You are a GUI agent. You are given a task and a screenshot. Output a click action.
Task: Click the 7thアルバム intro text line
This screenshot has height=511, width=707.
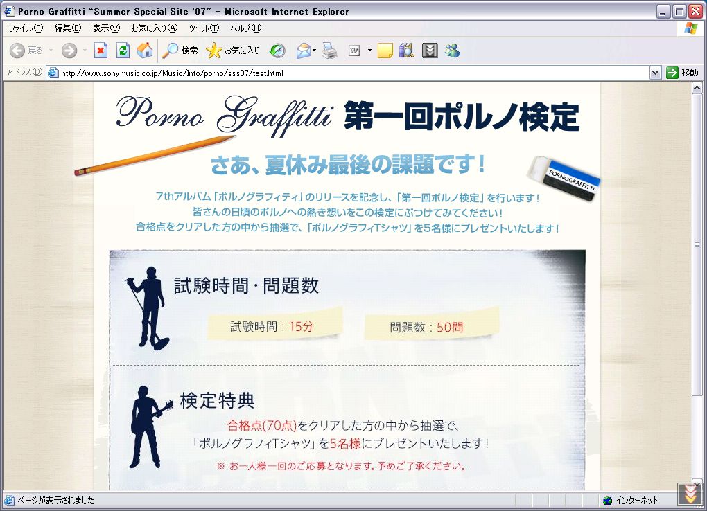coord(348,197)
